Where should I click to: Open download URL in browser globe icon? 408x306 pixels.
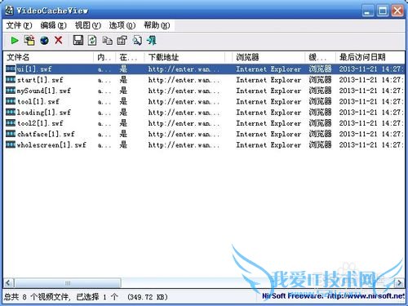pos(44,41)
